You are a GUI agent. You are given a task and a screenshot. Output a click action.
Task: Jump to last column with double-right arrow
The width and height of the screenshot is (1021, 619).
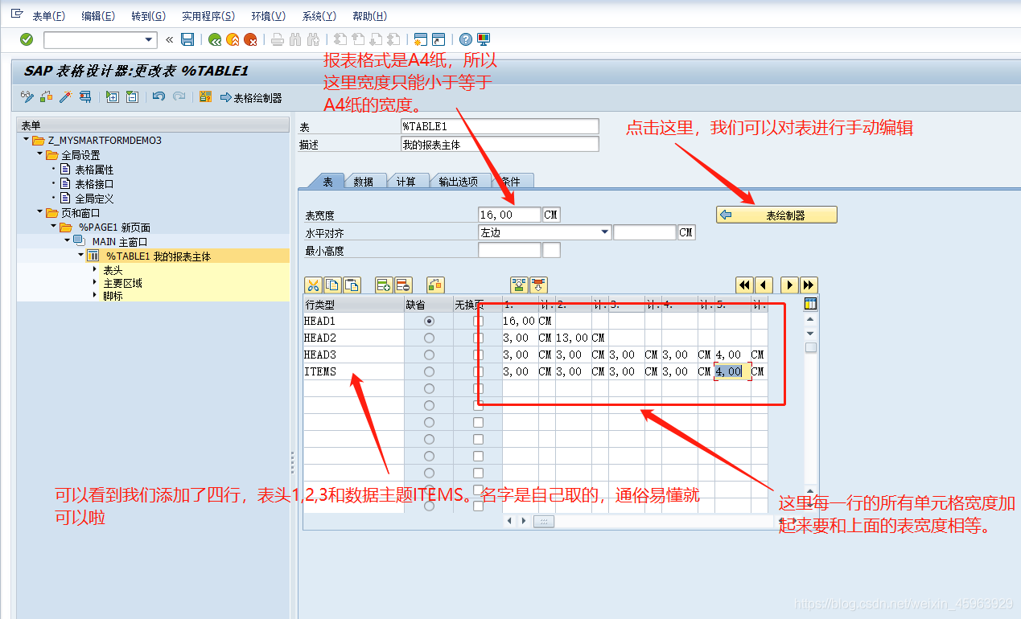pyautogui.click(x=809, y=285)
